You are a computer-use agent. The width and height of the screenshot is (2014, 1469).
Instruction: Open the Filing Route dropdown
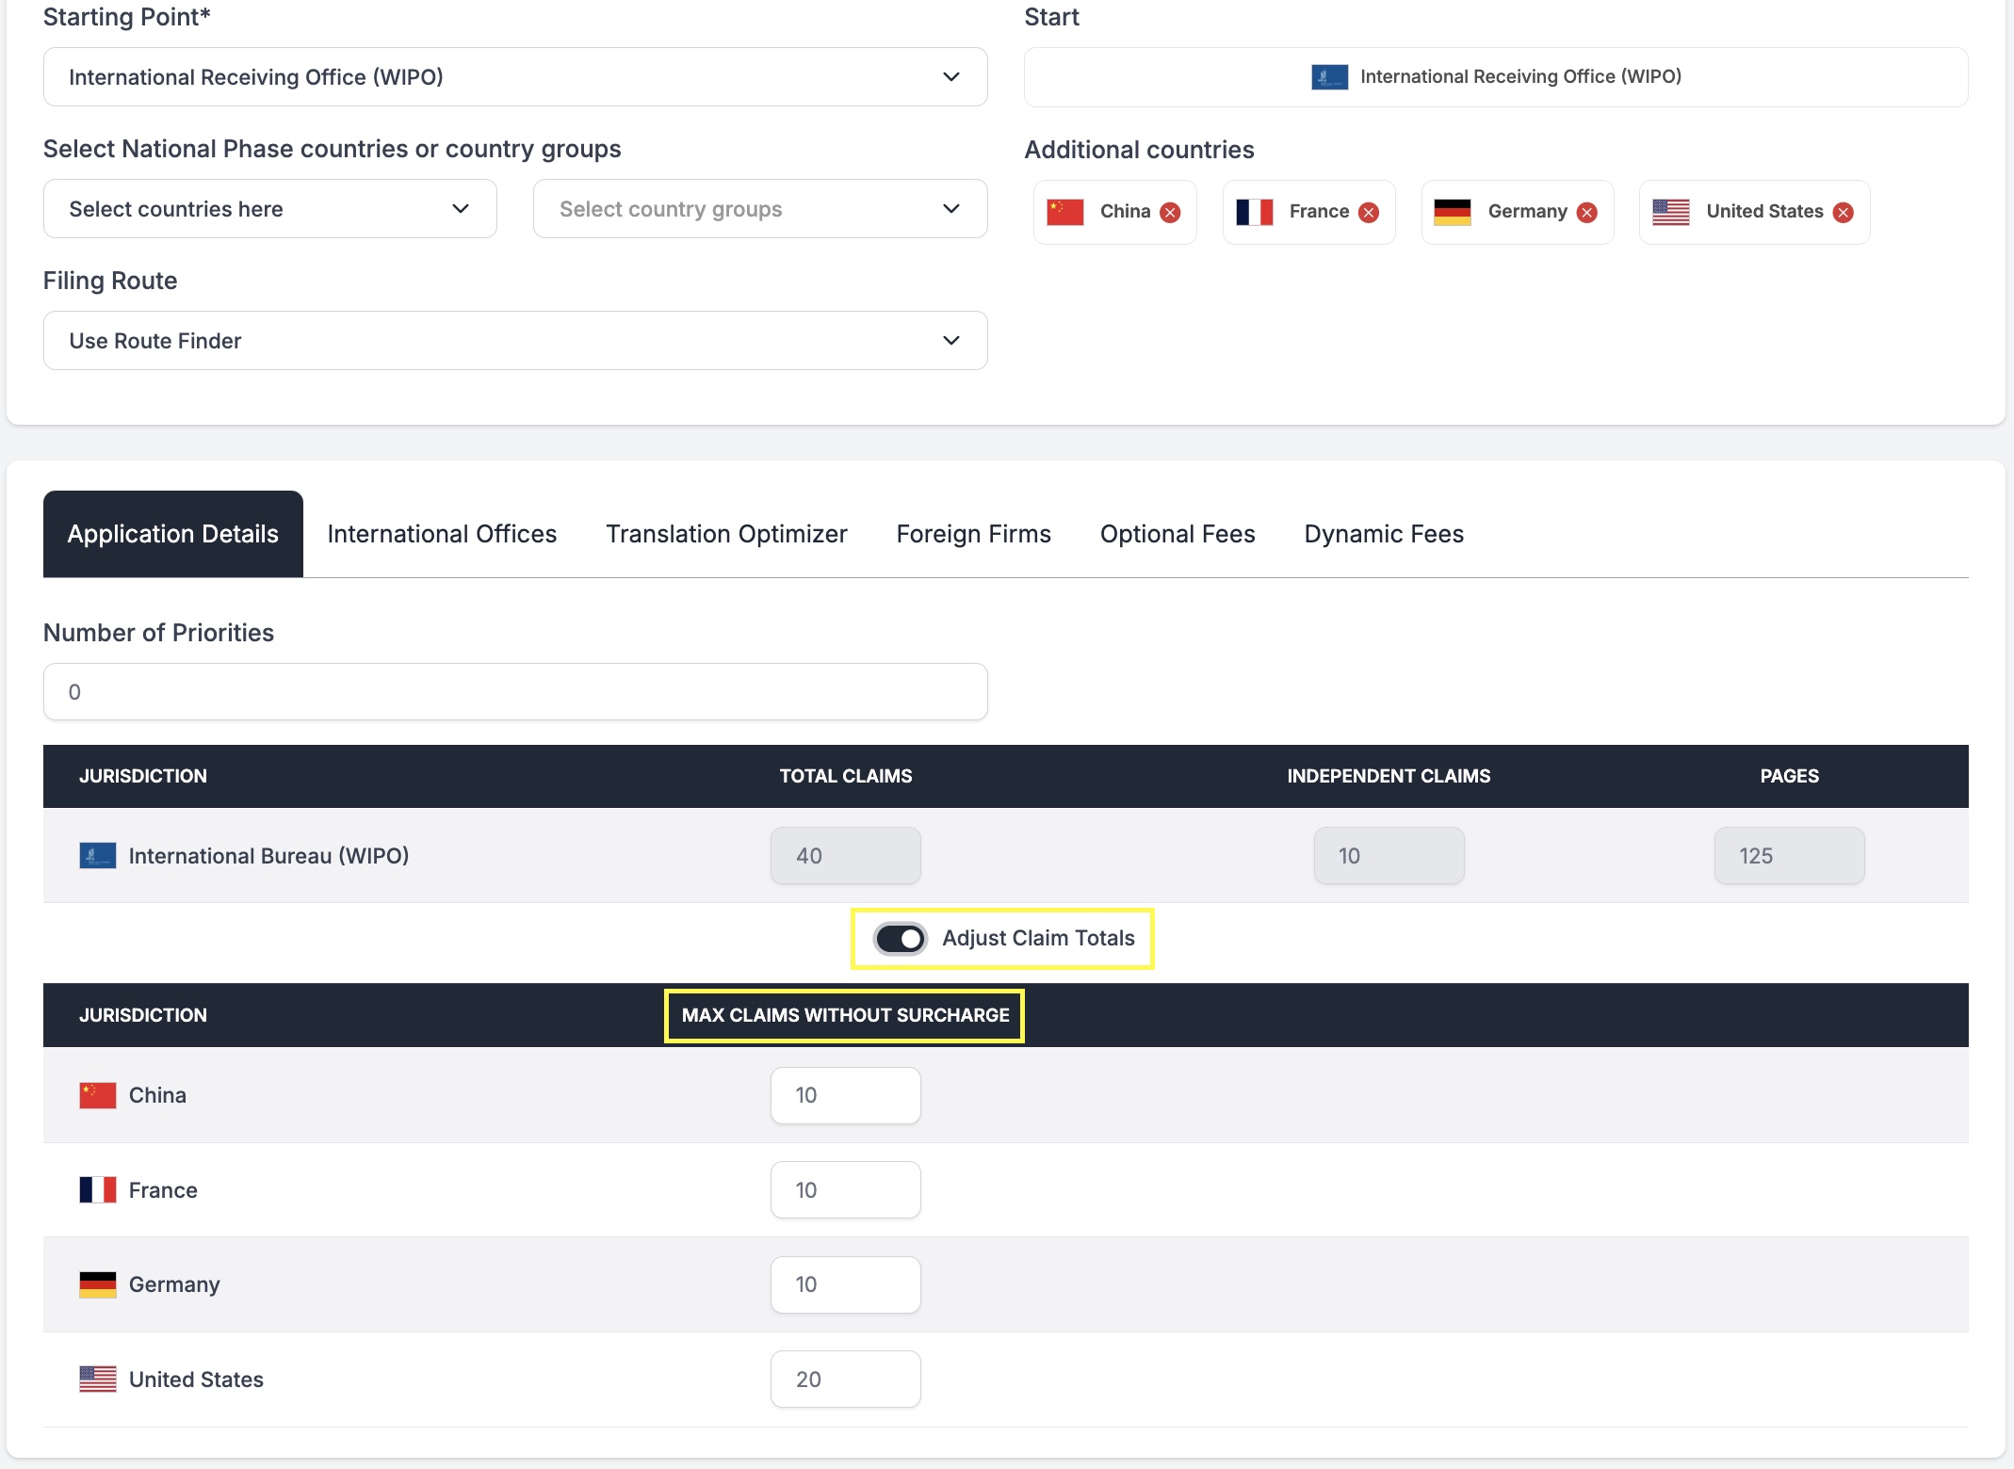pyautogui.click(x=515, y=341)
